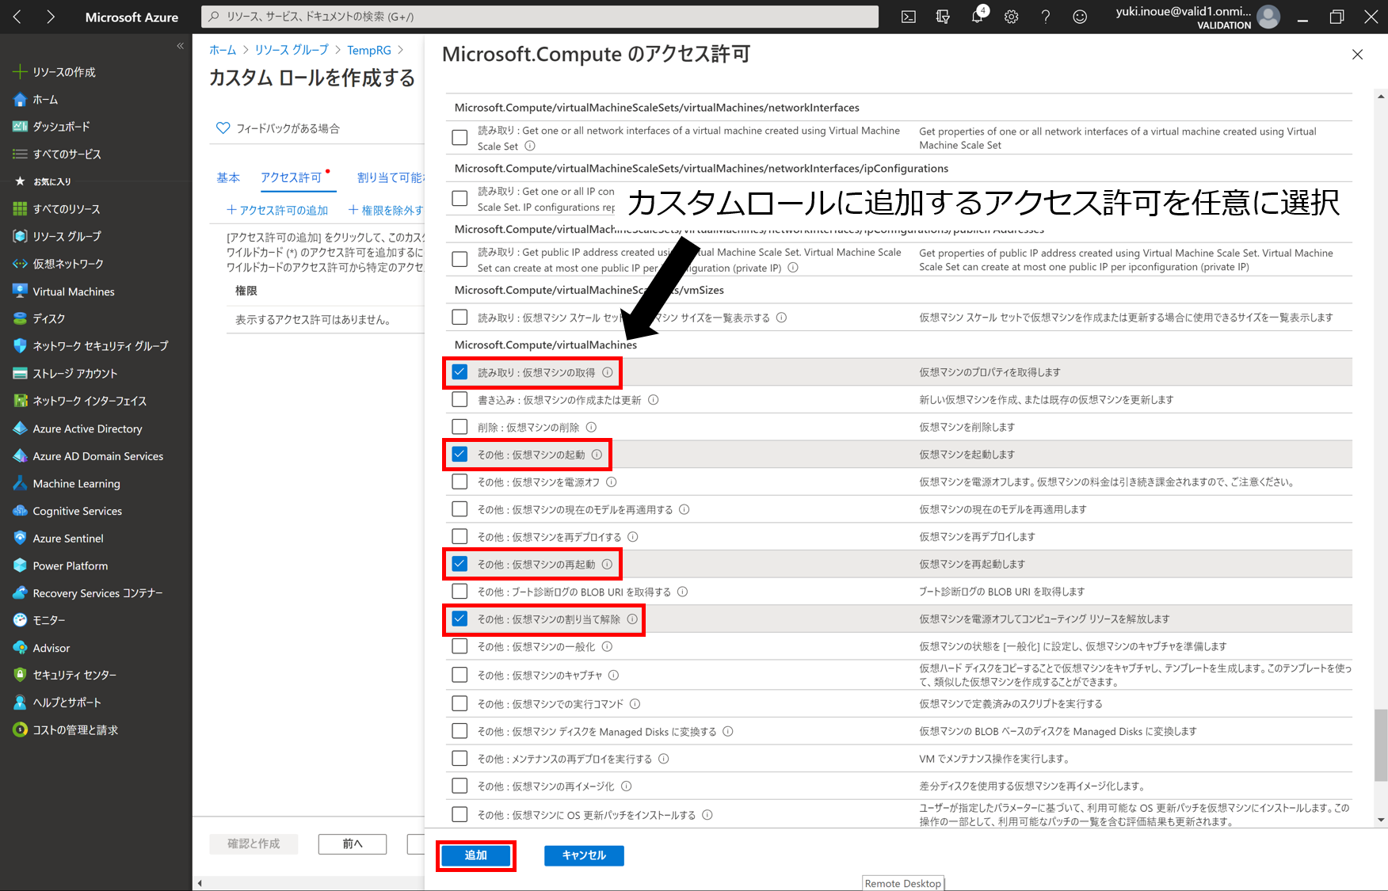Open 仮想ネットワーク in the sidebar

[68, 264]
